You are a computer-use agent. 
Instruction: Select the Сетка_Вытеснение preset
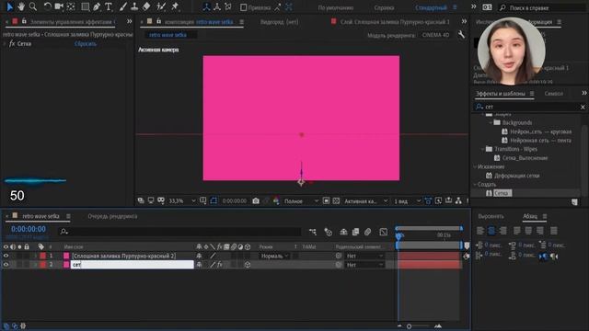525,157
